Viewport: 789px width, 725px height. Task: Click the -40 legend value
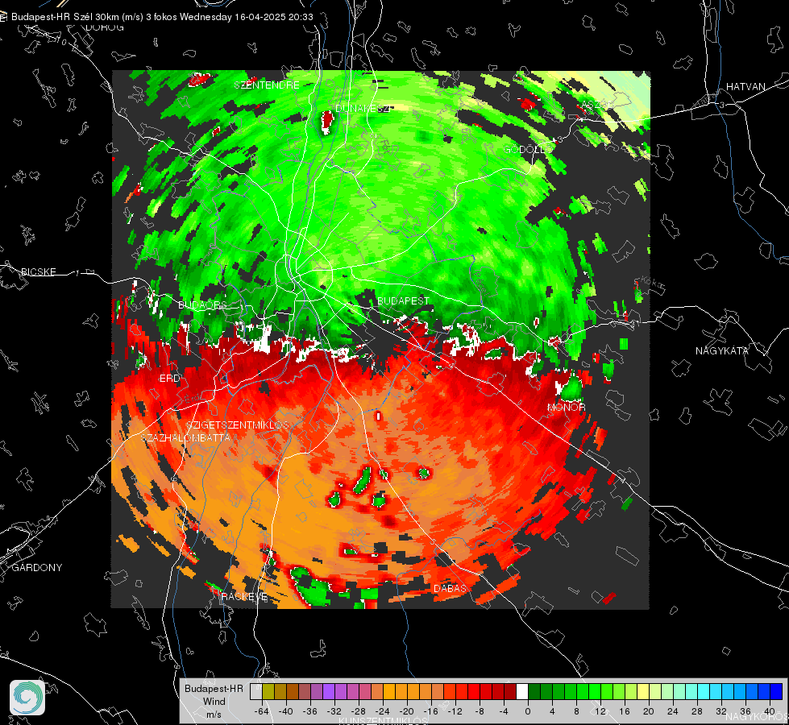(286, 711)
